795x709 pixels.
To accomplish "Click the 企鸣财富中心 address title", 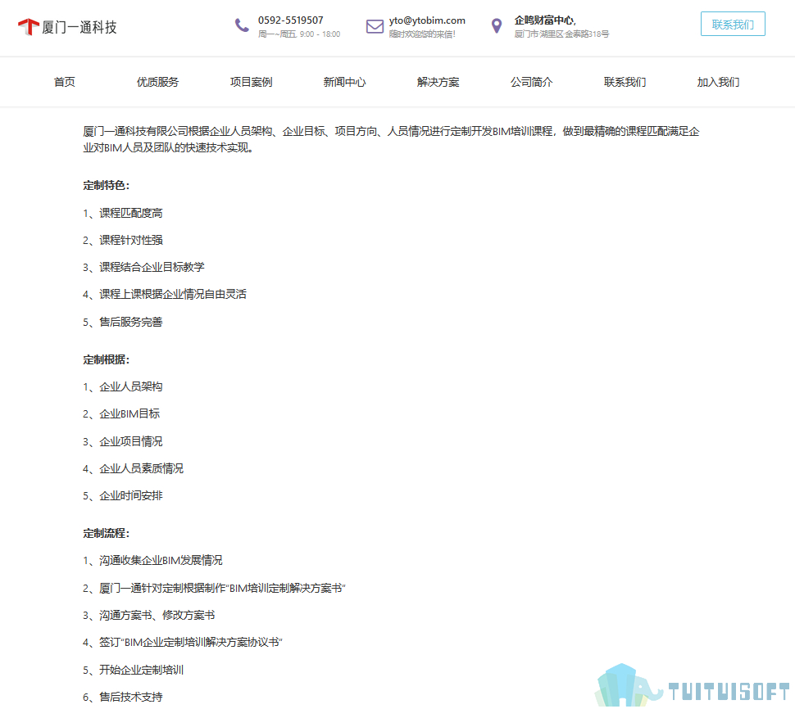I will pyautogui.click(x=545, y=20).
